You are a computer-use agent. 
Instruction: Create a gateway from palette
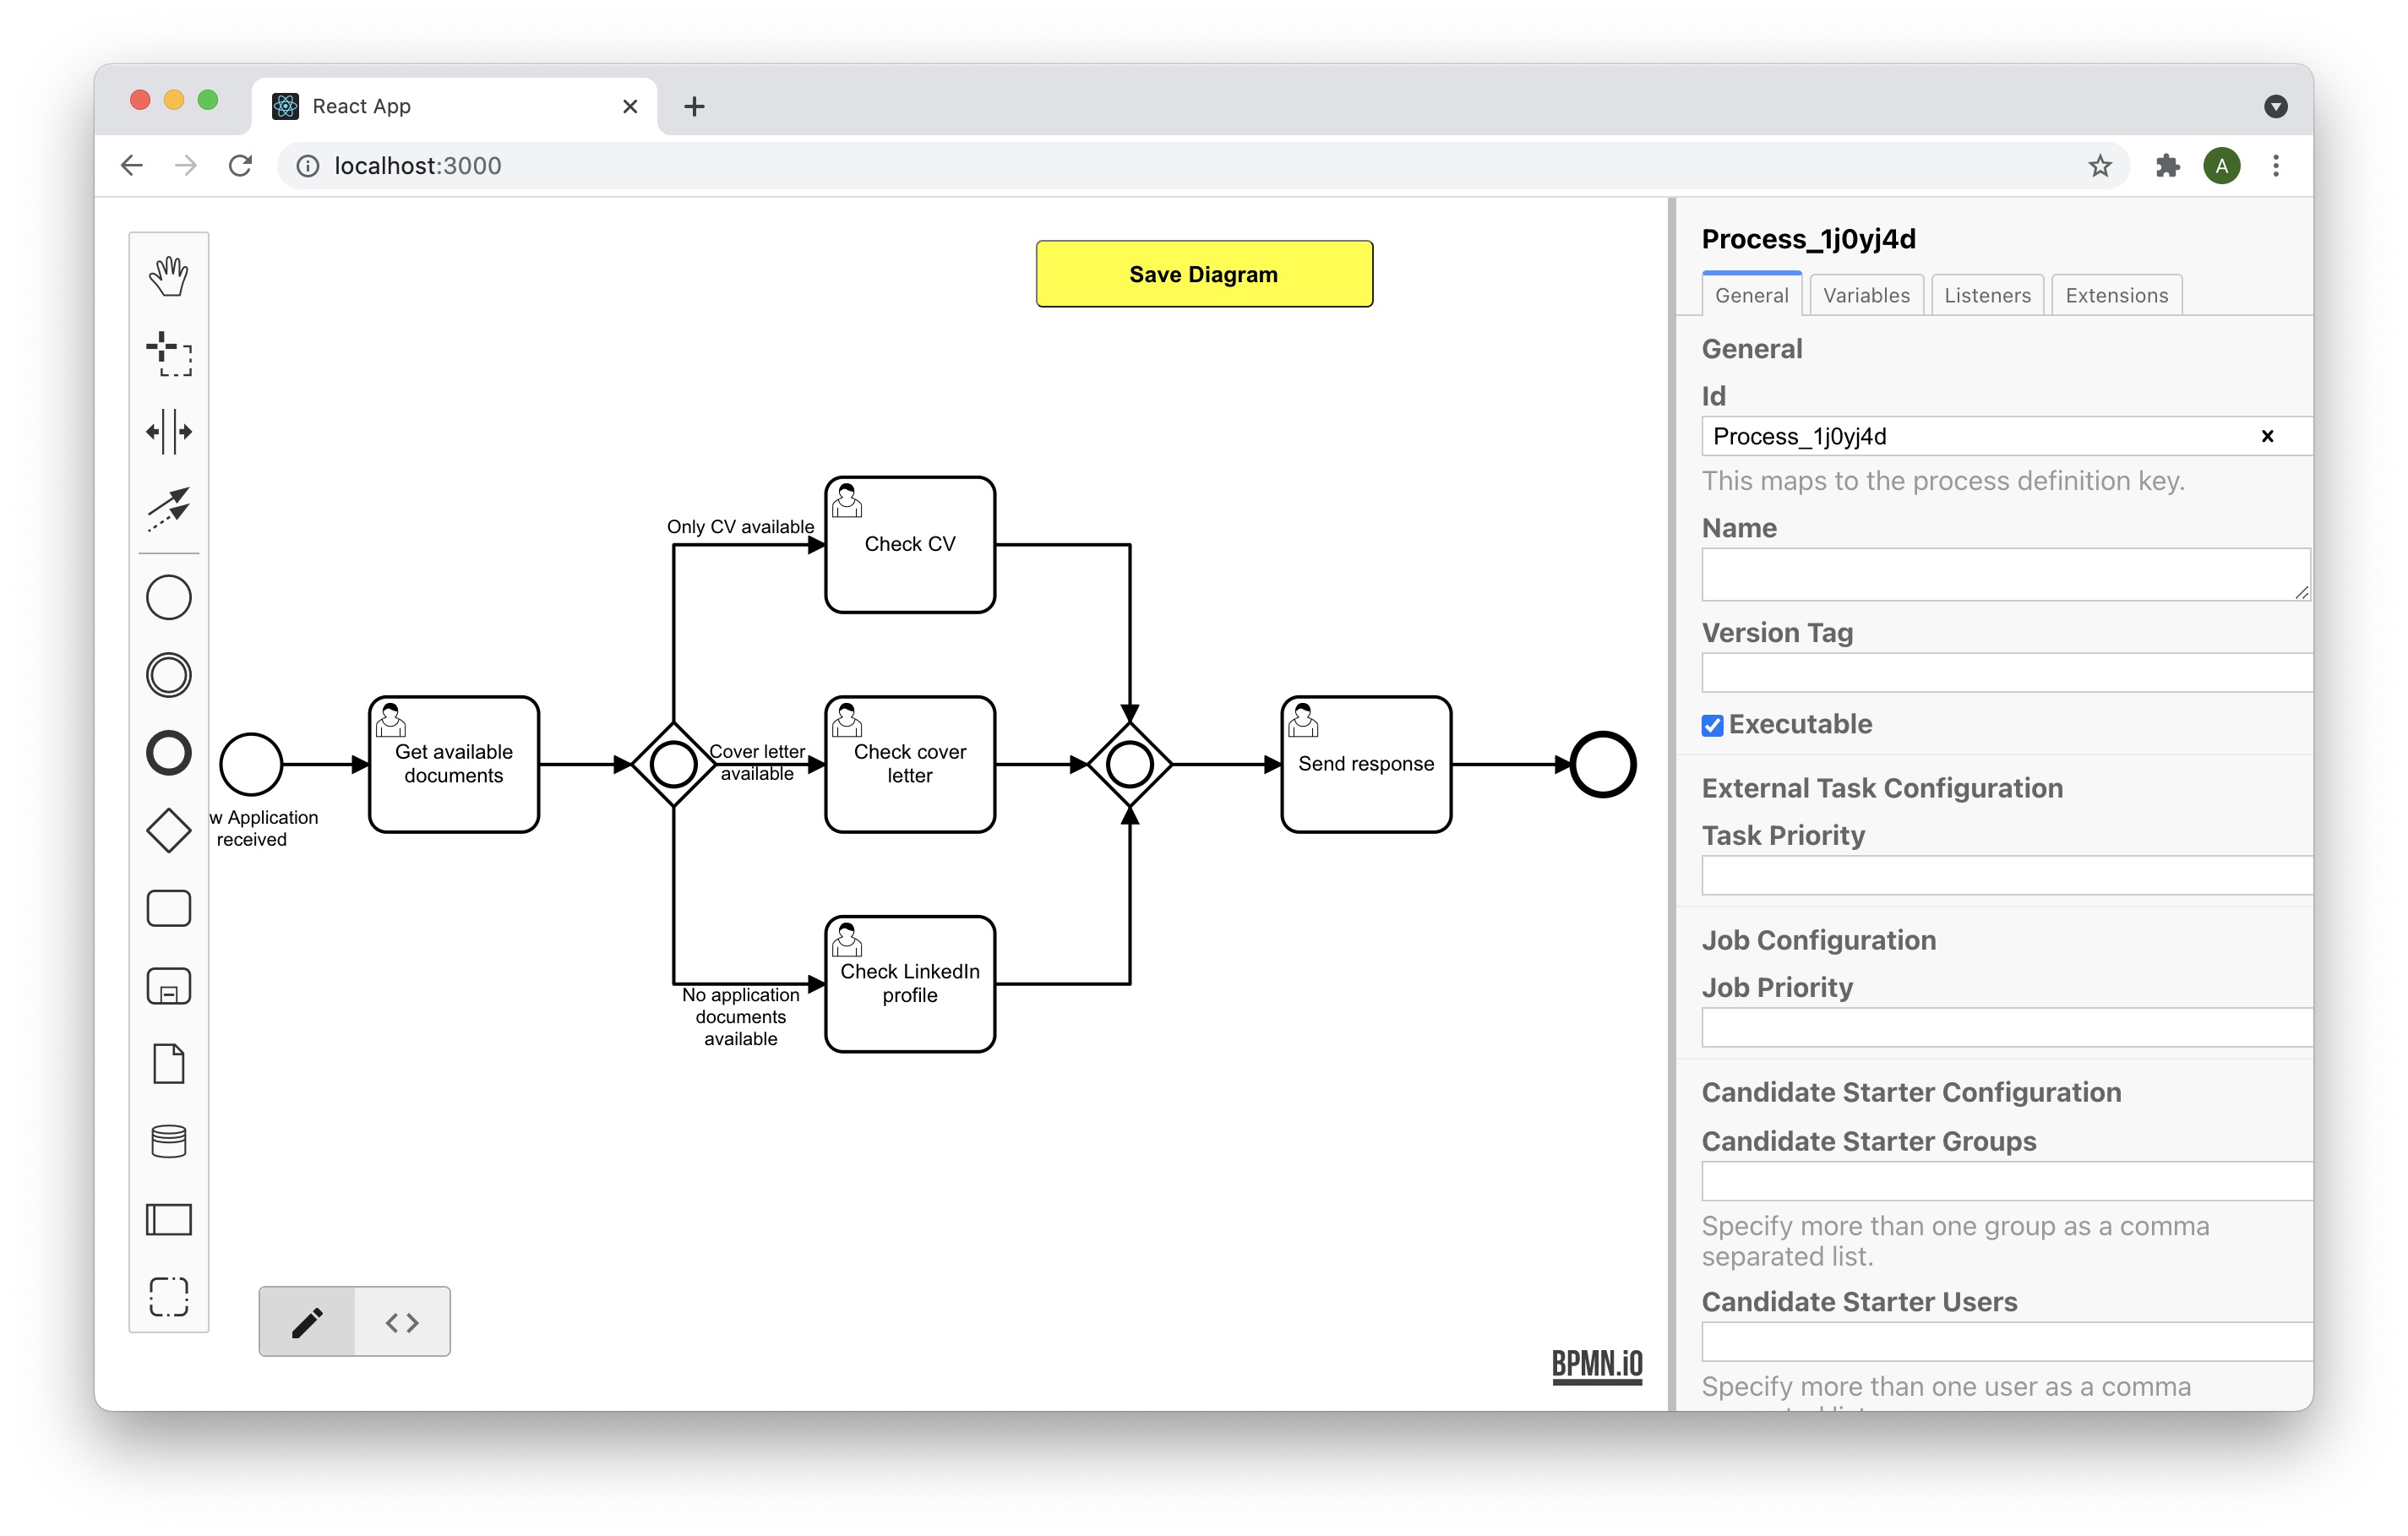(168, 831)
